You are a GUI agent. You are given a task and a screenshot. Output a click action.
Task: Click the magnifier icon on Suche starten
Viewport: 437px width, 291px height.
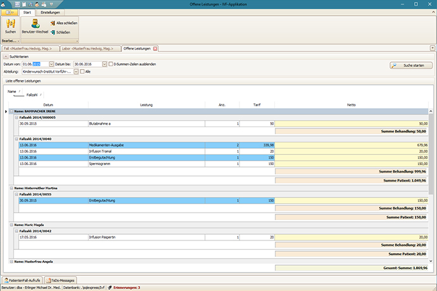coord(394,65)
